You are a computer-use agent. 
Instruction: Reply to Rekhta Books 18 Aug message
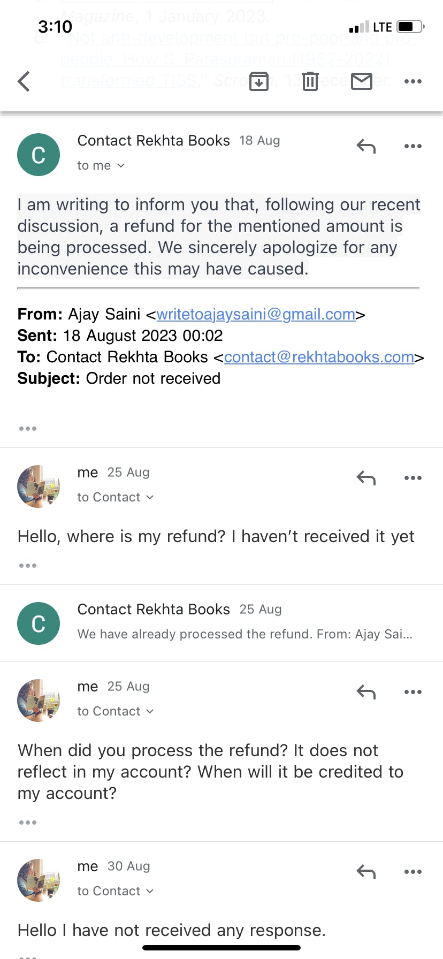click(366, 146)
